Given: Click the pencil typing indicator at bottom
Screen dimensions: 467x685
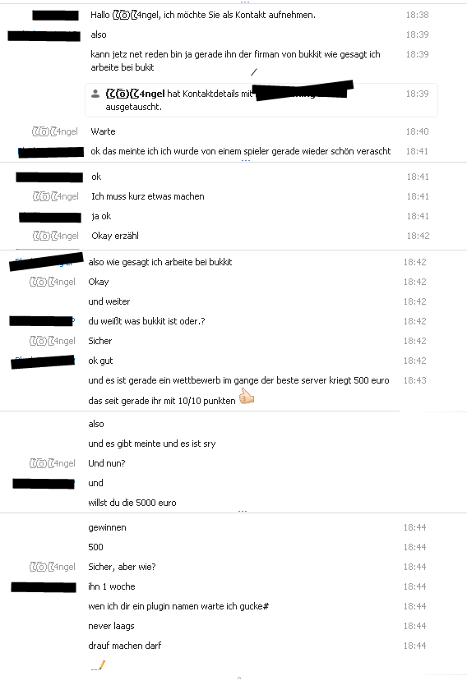Looking at the screenshot, I should pyautogui.click(x=99, y=666).
